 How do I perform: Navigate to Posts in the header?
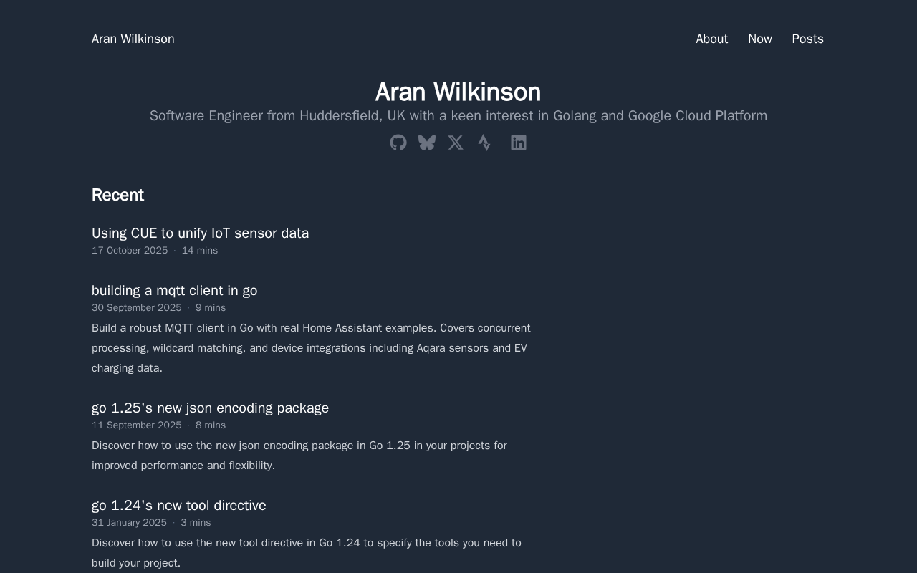tap(807, 39)
